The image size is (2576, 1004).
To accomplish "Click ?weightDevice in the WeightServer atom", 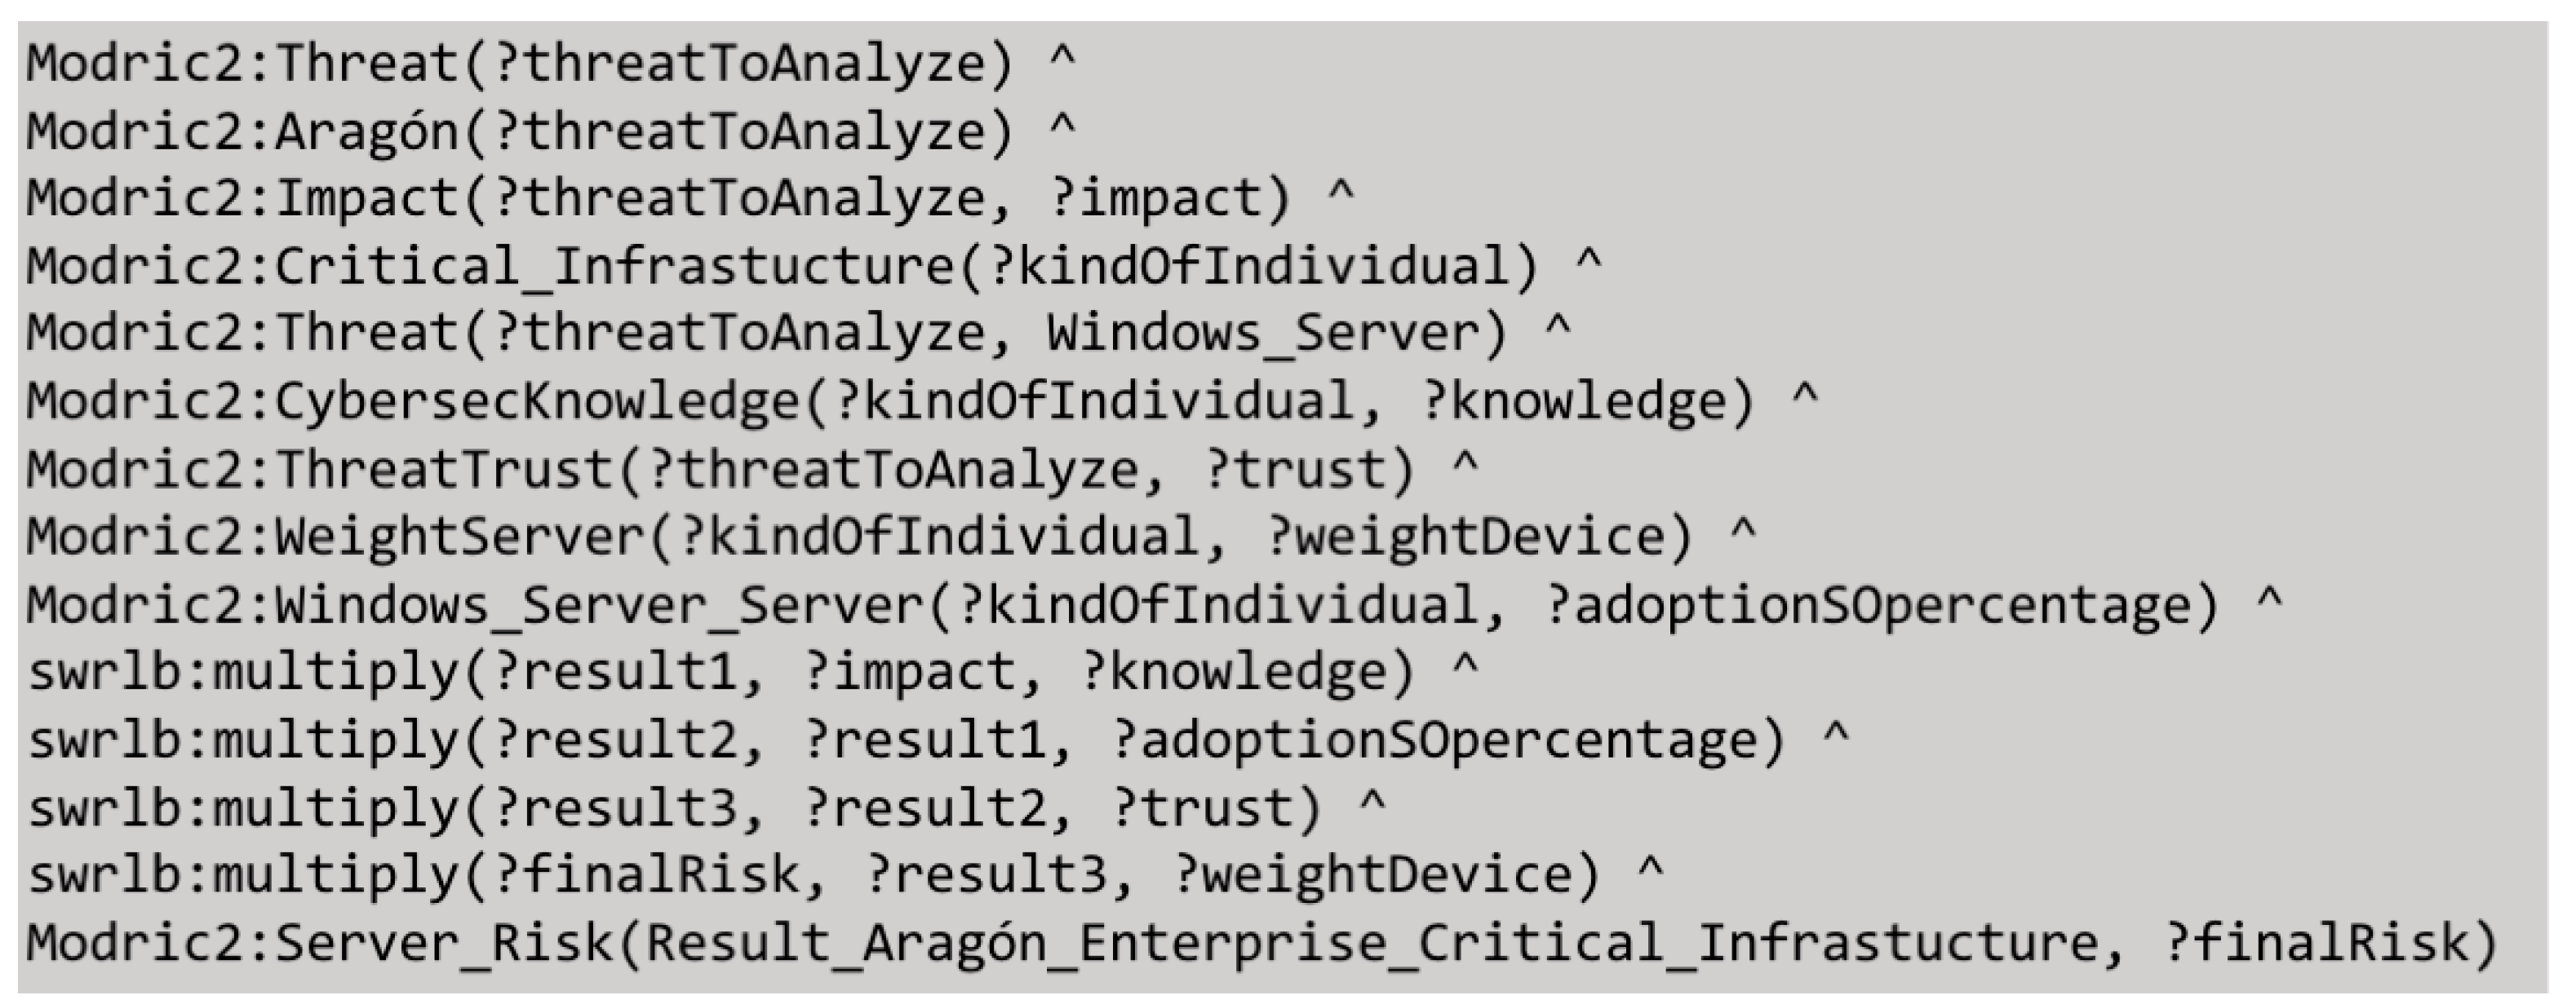I will tap(1465, 537).
